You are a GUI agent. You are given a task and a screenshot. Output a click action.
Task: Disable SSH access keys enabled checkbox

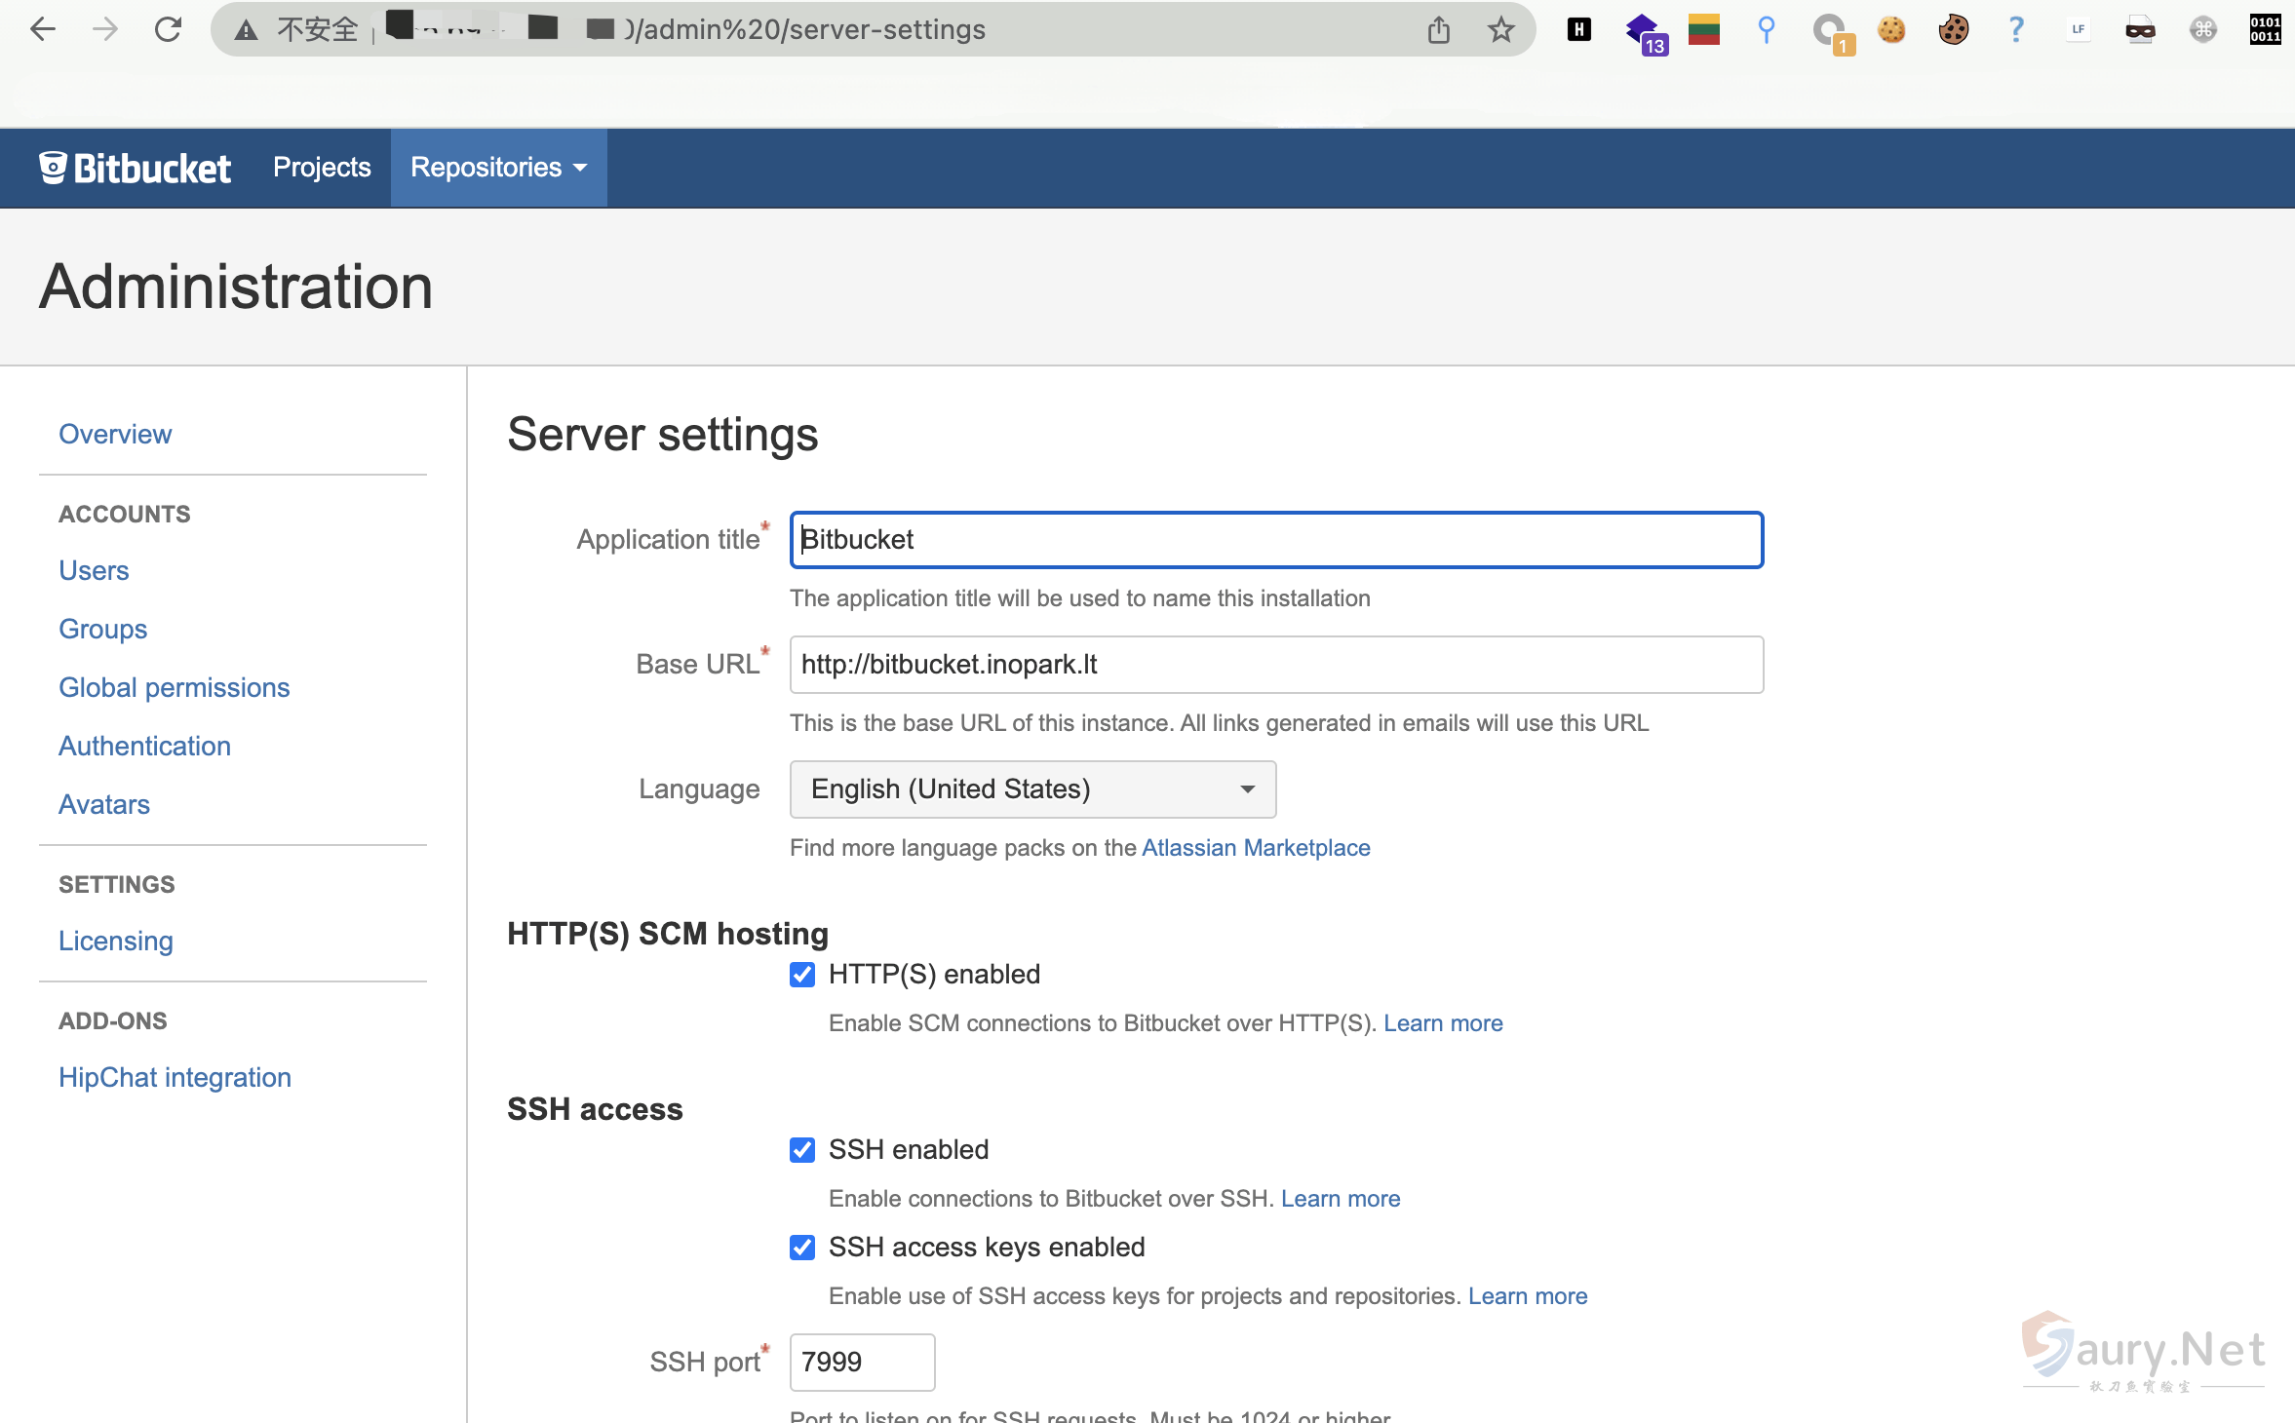[802, 1248]
